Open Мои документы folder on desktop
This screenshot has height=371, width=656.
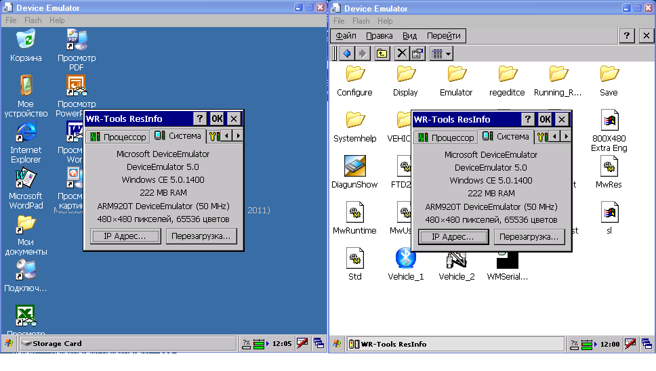click(x=26, y=235)
